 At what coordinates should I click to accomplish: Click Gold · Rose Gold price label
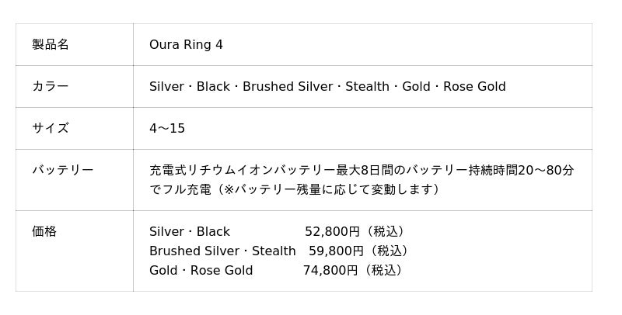201,271
